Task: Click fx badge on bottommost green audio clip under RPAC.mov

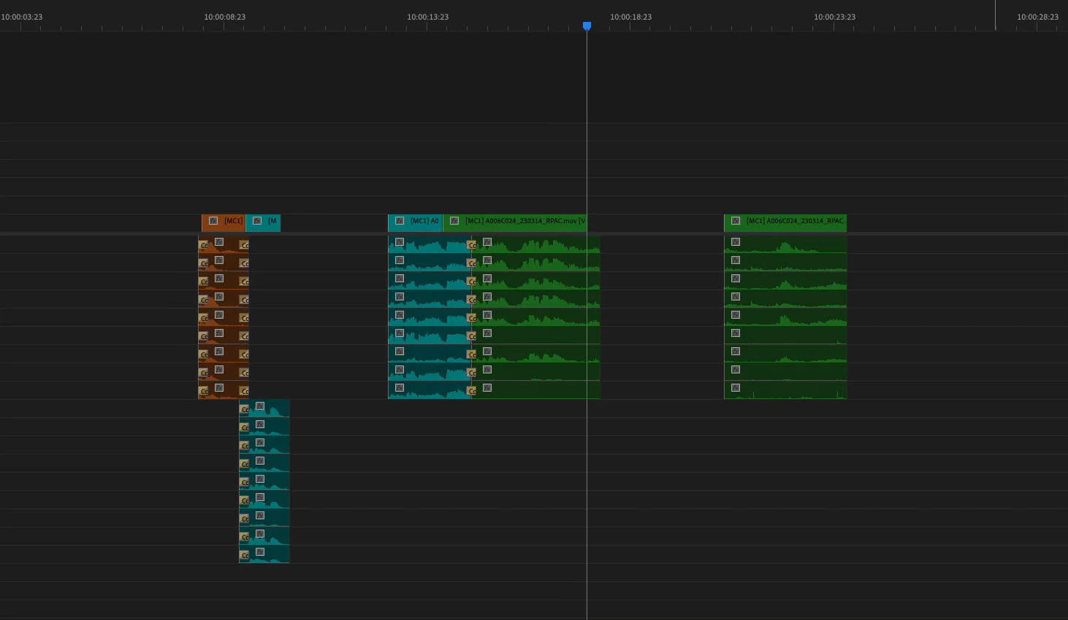Action: [487, 388]
